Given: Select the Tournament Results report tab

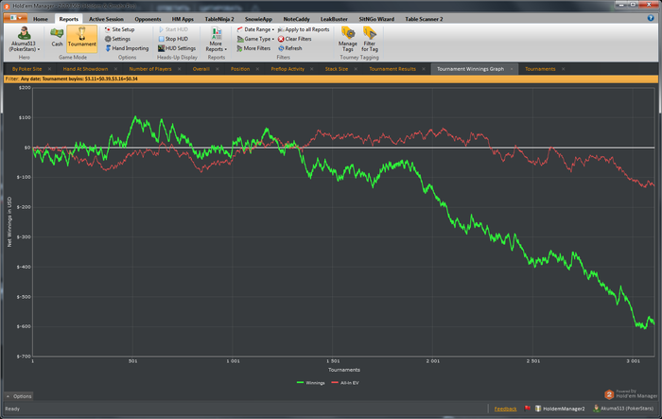Looking at the screenshot, I should 392,69.
